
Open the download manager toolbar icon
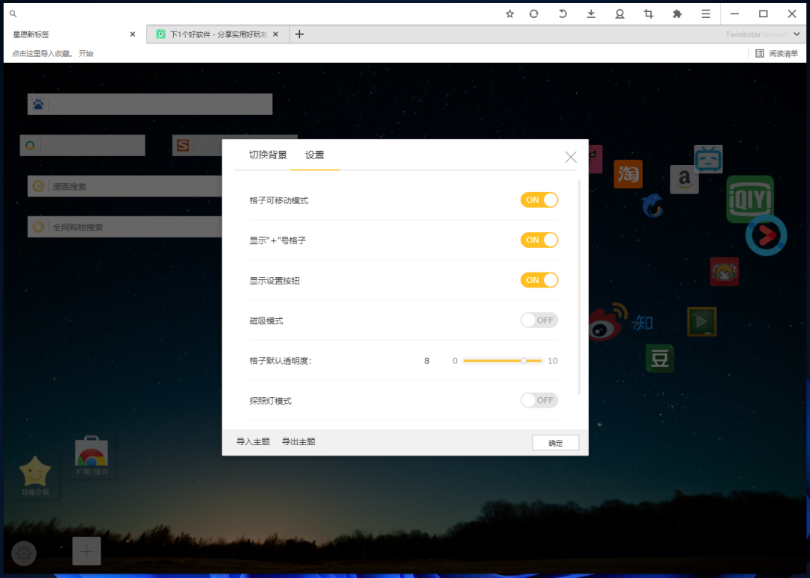tap(591, 14)
